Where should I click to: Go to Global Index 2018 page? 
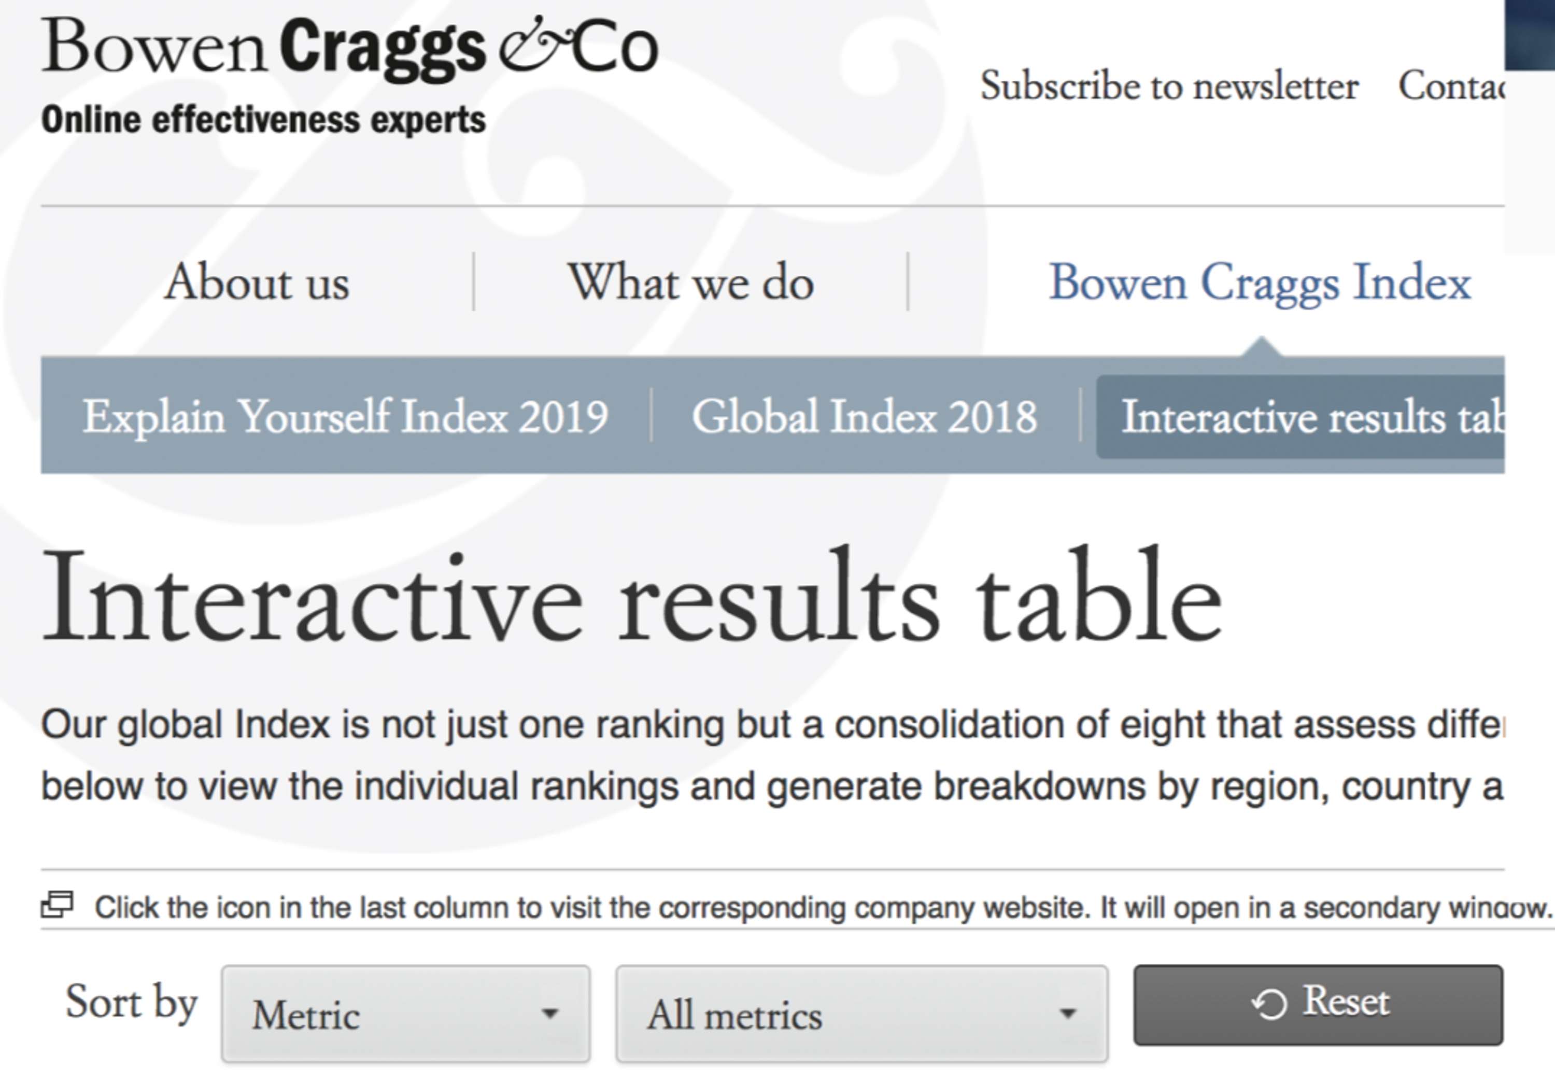click(x=864, y=416)
